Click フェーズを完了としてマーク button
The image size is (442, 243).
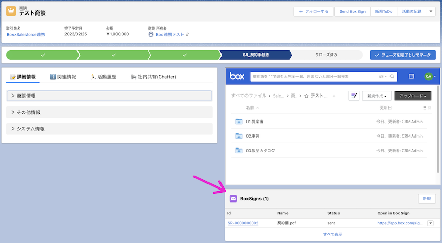coord(403,55)
